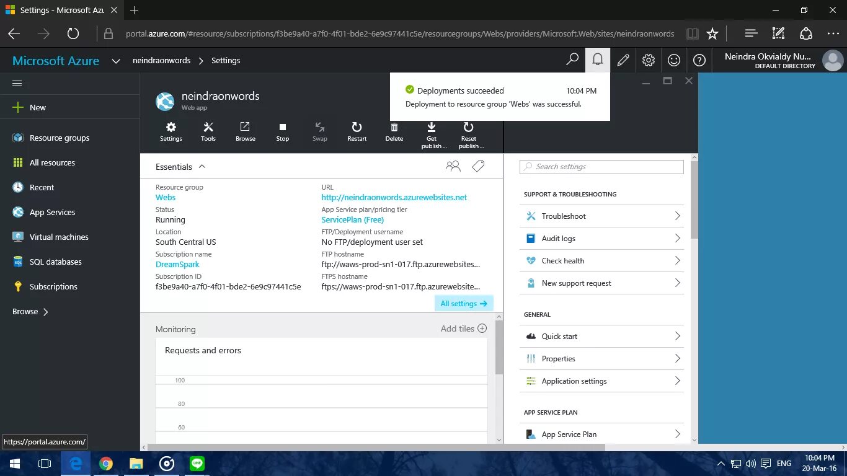This screenshot has width=847, height=476.
Task: Open a new browser tab
Action: (135, 10)
